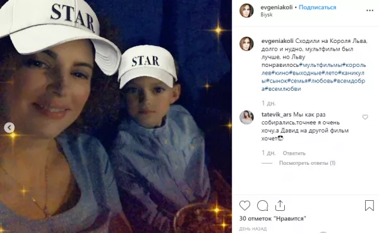Screen dimensions: 379x233
Task: Open the comment bubble icon
Action: tap(262, 206)
